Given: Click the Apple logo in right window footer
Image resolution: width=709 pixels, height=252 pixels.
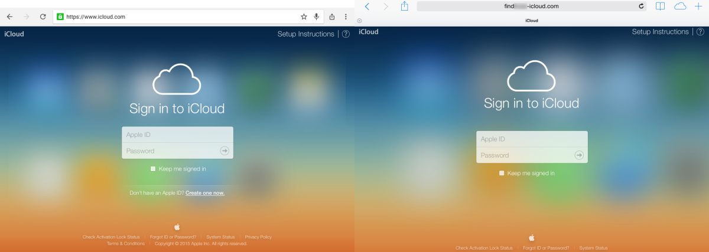Looking at the screenshot, I should pos(532,237).
